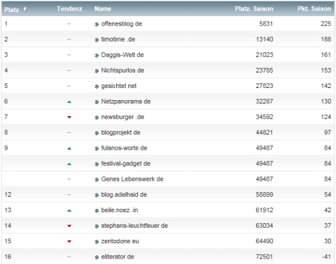Sort table by Platz. Saison header
Viewport: 336px width, 264px height.
click(x=254, y=9)
